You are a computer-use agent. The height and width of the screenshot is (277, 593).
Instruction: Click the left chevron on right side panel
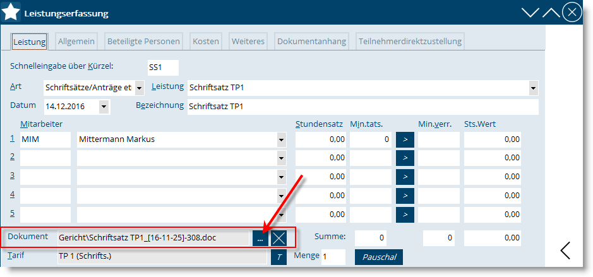pyautogui.click(x=565, y=250)
